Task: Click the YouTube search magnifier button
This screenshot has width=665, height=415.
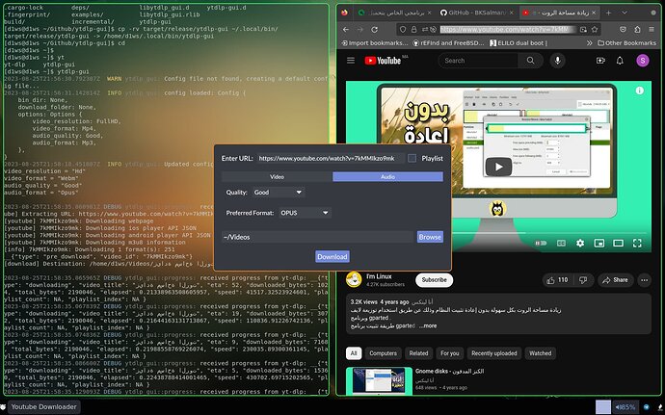Action: point(531,61)
